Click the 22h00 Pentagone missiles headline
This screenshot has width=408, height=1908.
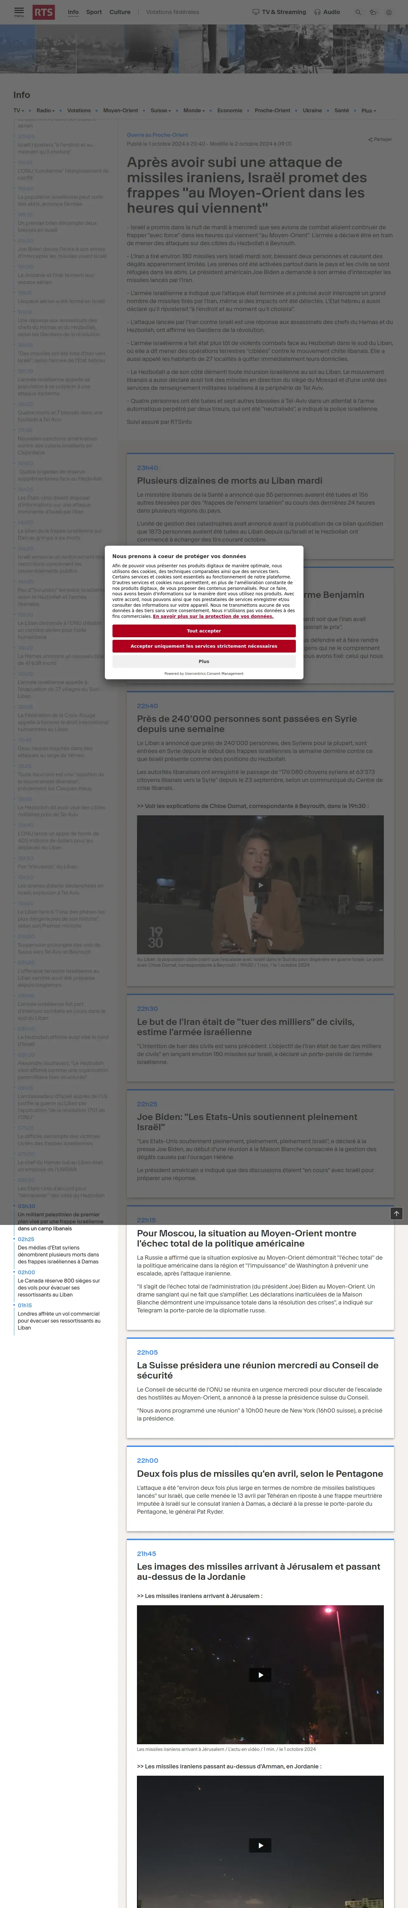pos(260,1474)
